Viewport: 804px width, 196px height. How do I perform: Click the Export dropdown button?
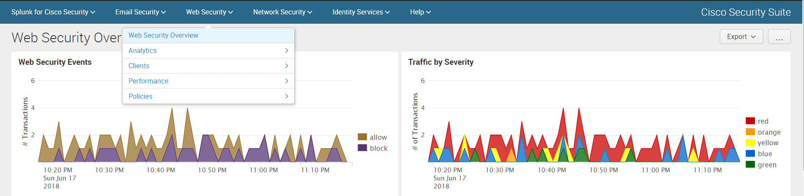pyautogui.click(x=741, y=37)
